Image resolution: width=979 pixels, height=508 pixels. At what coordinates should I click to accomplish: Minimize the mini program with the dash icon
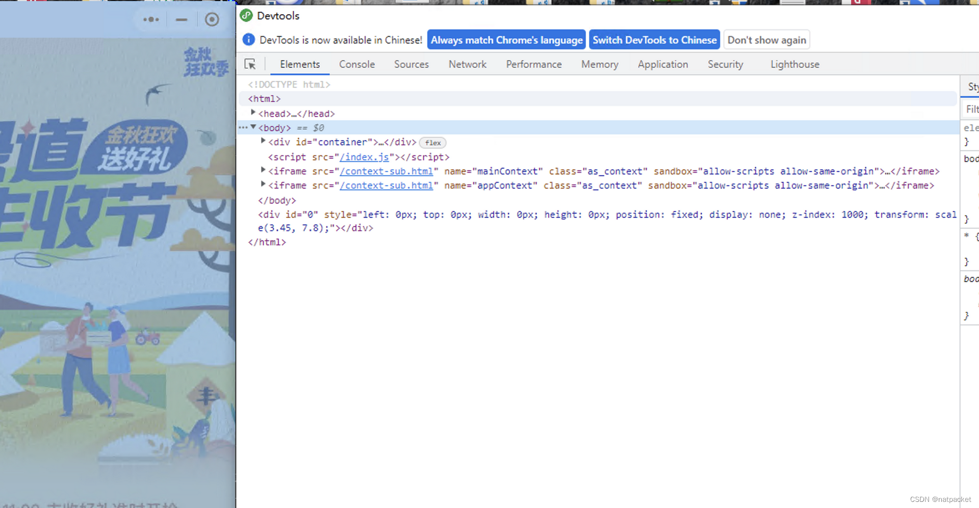pyautogui.click(x=182, y=20)
